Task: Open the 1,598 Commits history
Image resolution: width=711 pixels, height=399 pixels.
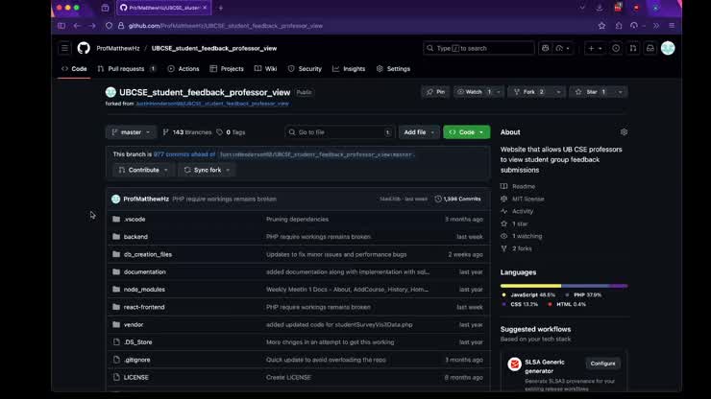Action: pyautogui.click(x=457, y=199)
